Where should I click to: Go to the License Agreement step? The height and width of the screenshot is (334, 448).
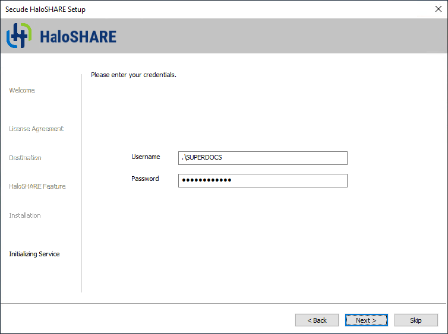[36, 129]
